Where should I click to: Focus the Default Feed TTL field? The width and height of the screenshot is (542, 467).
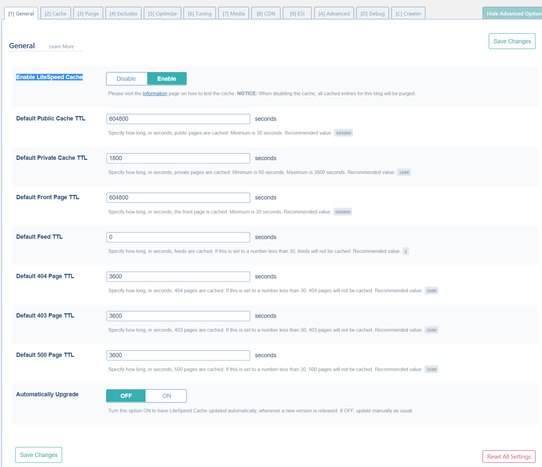[x=178, y=237]
